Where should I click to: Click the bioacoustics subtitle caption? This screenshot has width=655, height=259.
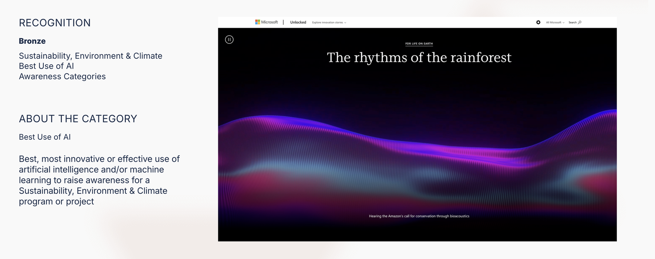pos(419,216)
